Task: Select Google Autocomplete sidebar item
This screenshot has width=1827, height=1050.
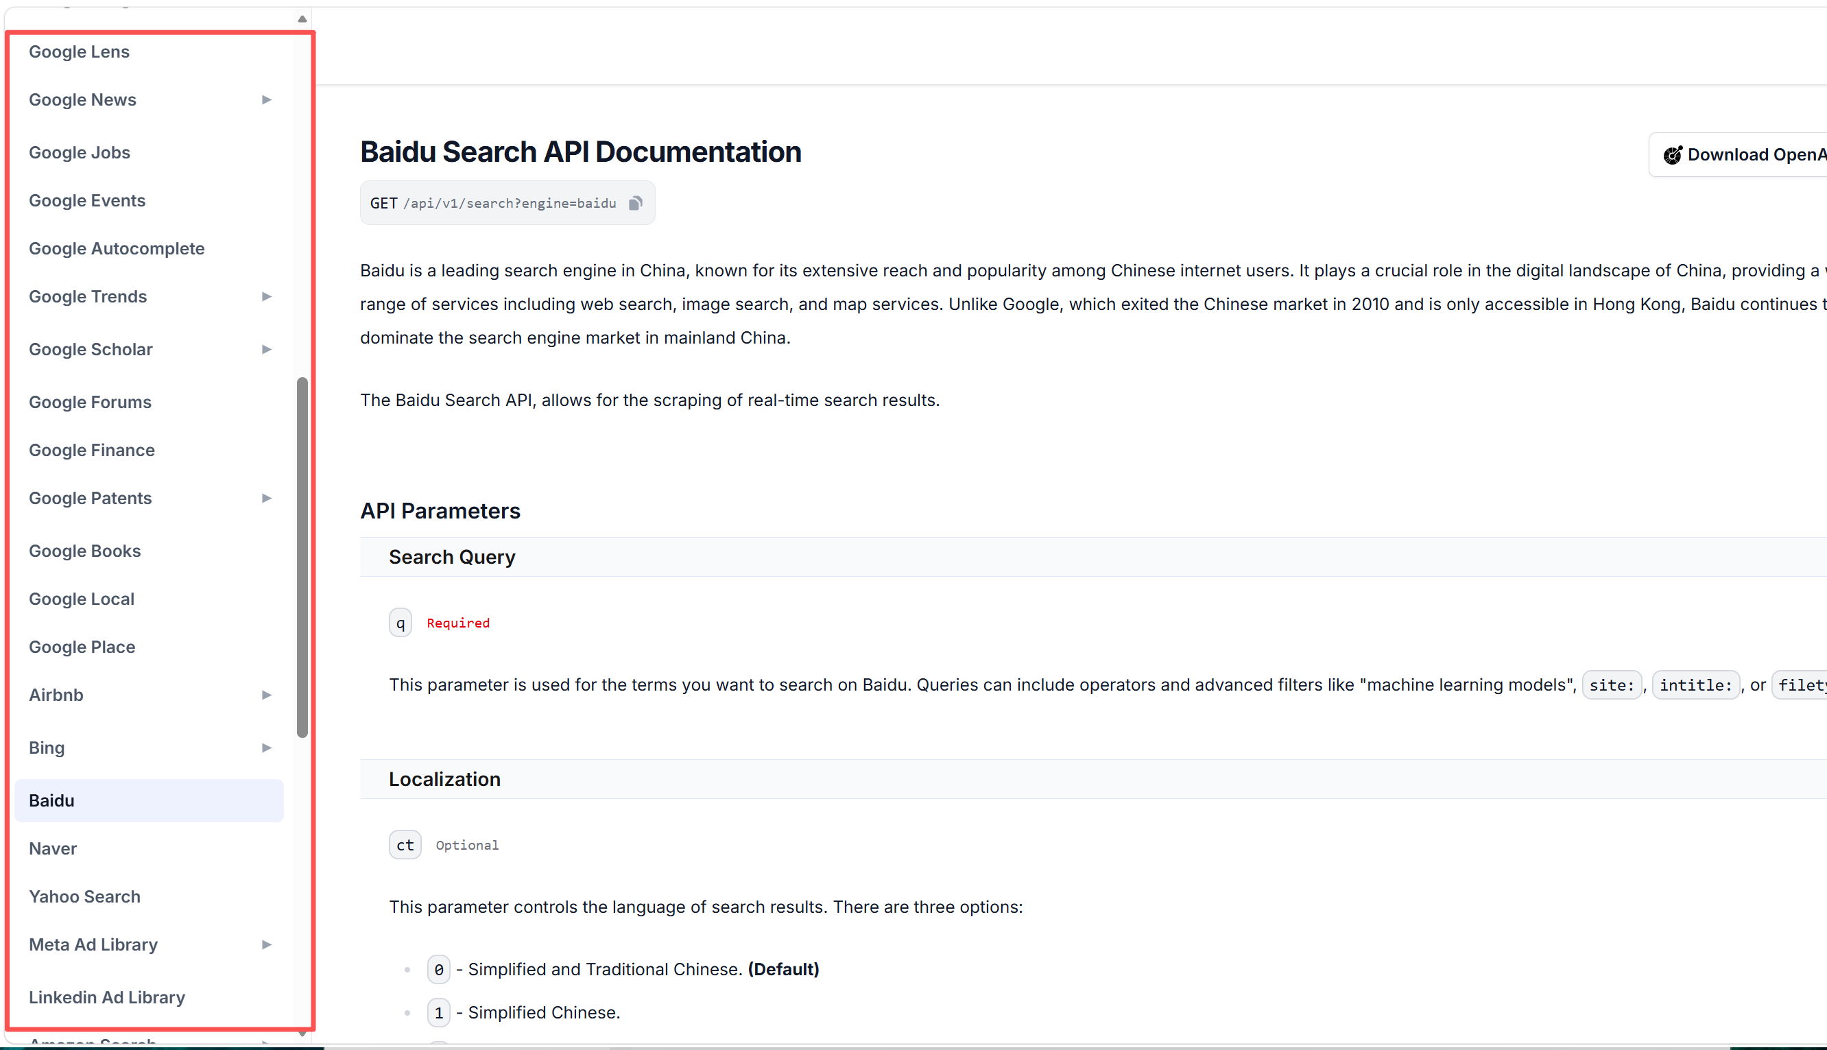Action: point(117,249)
